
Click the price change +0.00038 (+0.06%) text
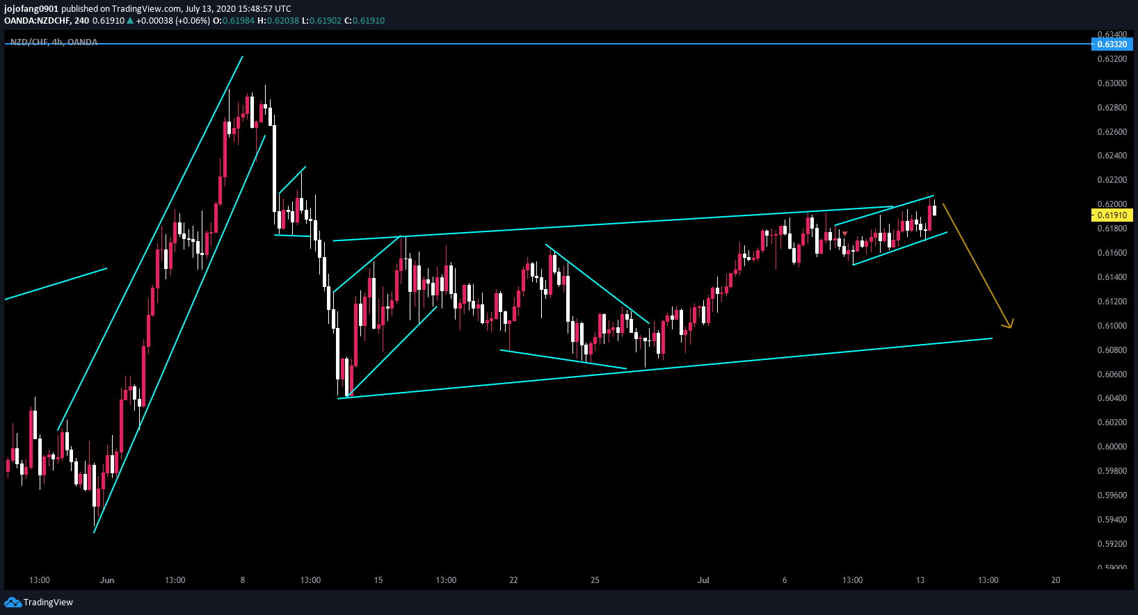tap(173, 21)
